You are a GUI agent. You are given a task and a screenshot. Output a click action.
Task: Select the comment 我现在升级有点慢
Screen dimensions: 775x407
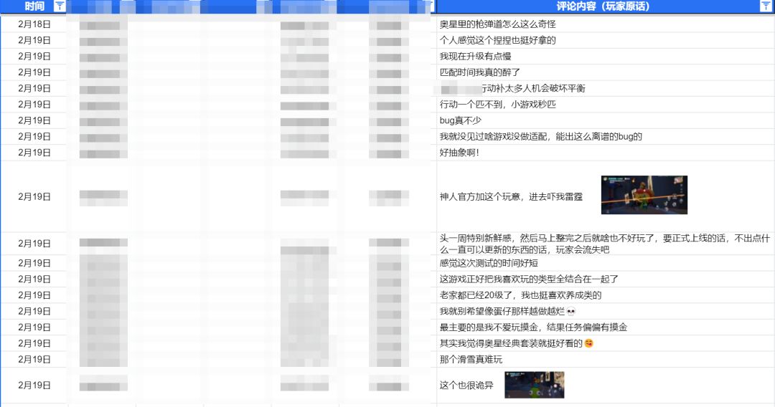475,56
